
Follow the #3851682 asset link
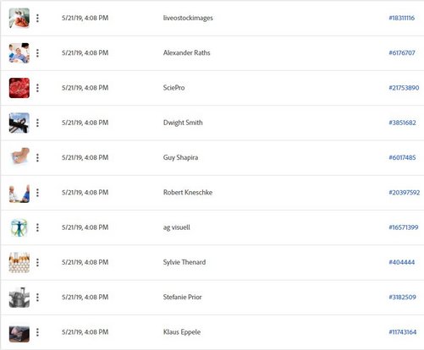click(402, 123)
